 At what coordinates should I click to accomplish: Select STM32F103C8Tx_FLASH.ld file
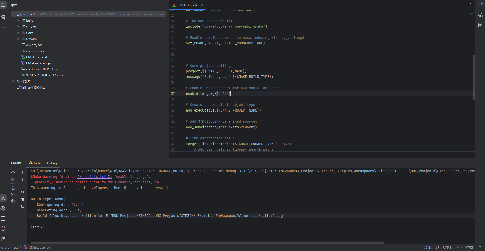[45, 75]
